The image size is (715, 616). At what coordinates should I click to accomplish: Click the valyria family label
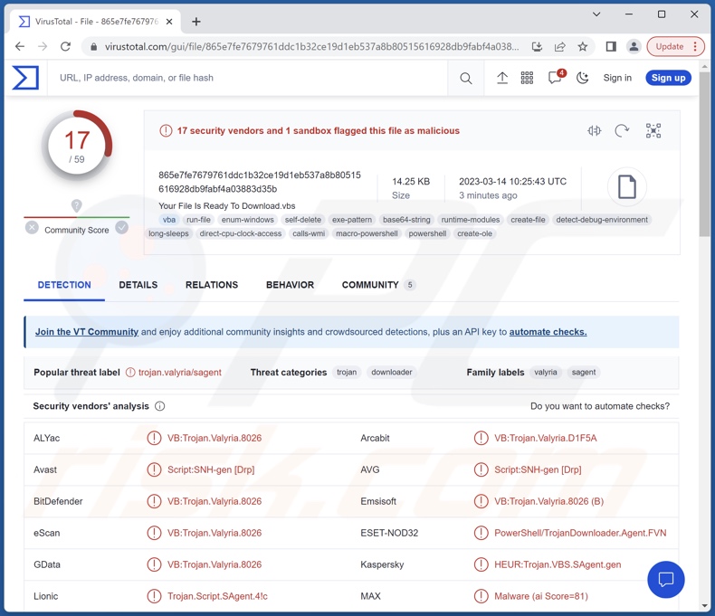(x=546, y=373)
